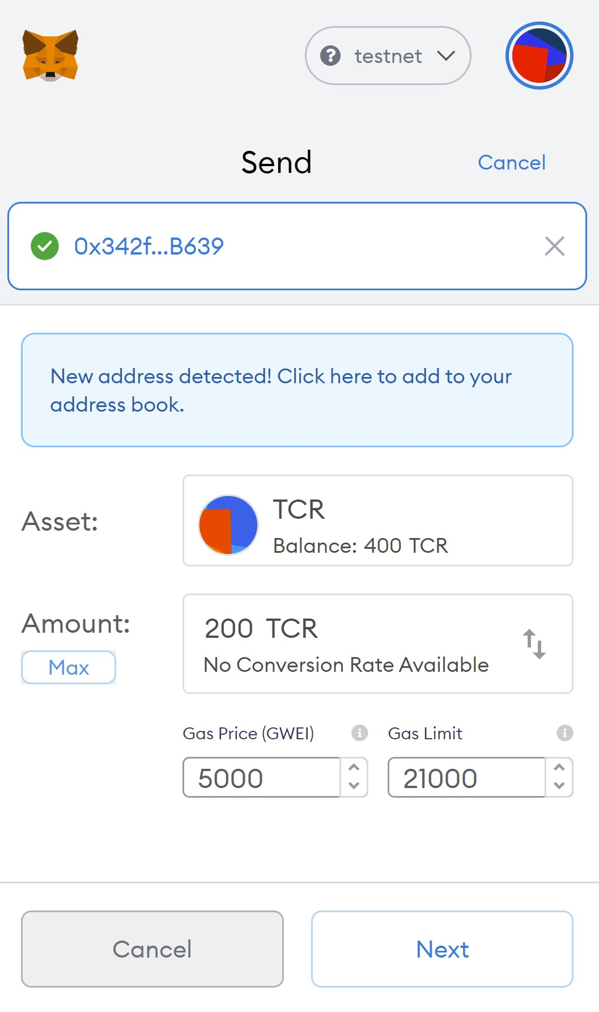Open the TCR asset selector
Screen dimensions: 599x1012
pos(378,520)
